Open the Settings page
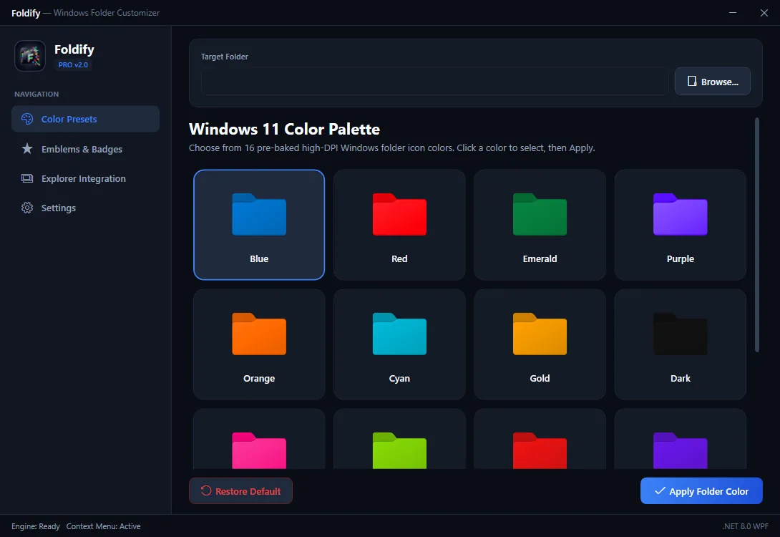Screen dimensions: 780x537 pos(86,208)
